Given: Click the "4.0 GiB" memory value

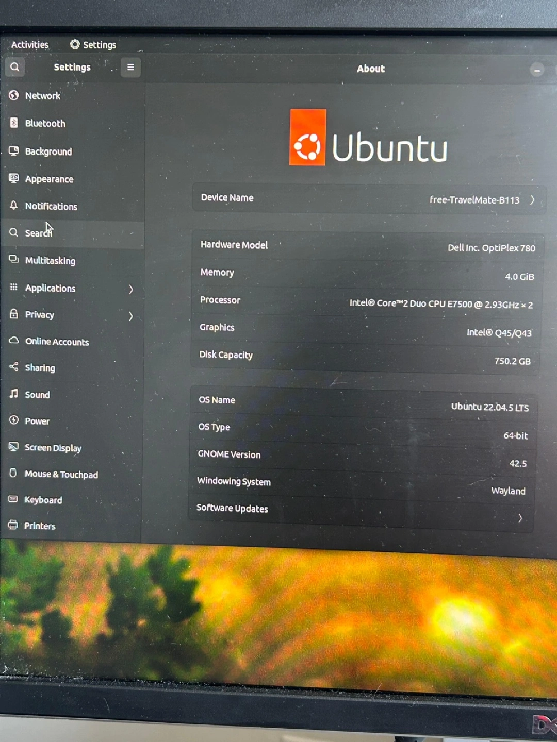Looking at the screenshot, I should click(x=519, y=277).
